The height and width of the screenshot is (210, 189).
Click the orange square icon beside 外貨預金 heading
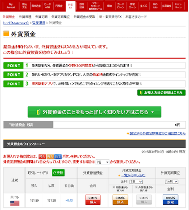[x=6, y=34]
